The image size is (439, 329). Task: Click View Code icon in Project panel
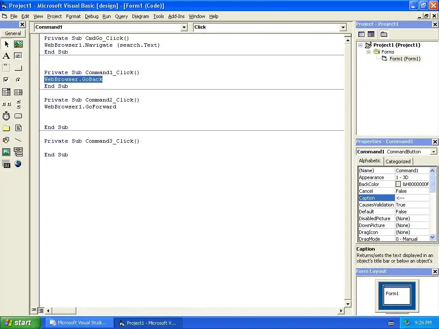click(361, 34)
